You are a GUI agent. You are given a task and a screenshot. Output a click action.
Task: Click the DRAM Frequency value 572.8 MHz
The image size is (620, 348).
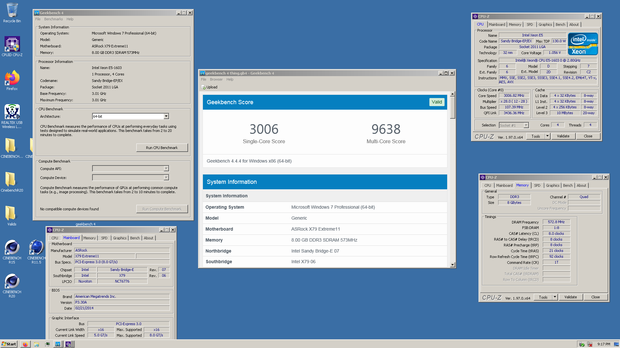click(556, 222)
